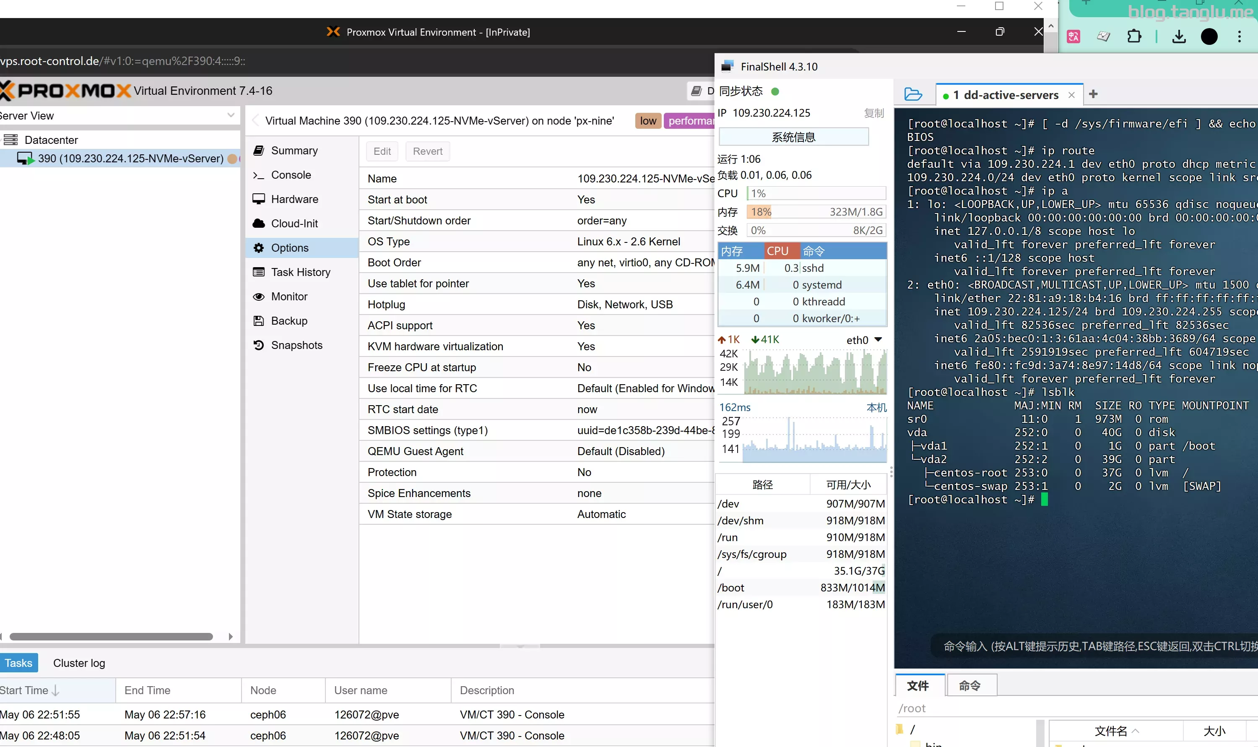Image resolution: width=1258 pixels, height=747 pixels.
Task: Open the browser downloads icon
Action: 1179,36
